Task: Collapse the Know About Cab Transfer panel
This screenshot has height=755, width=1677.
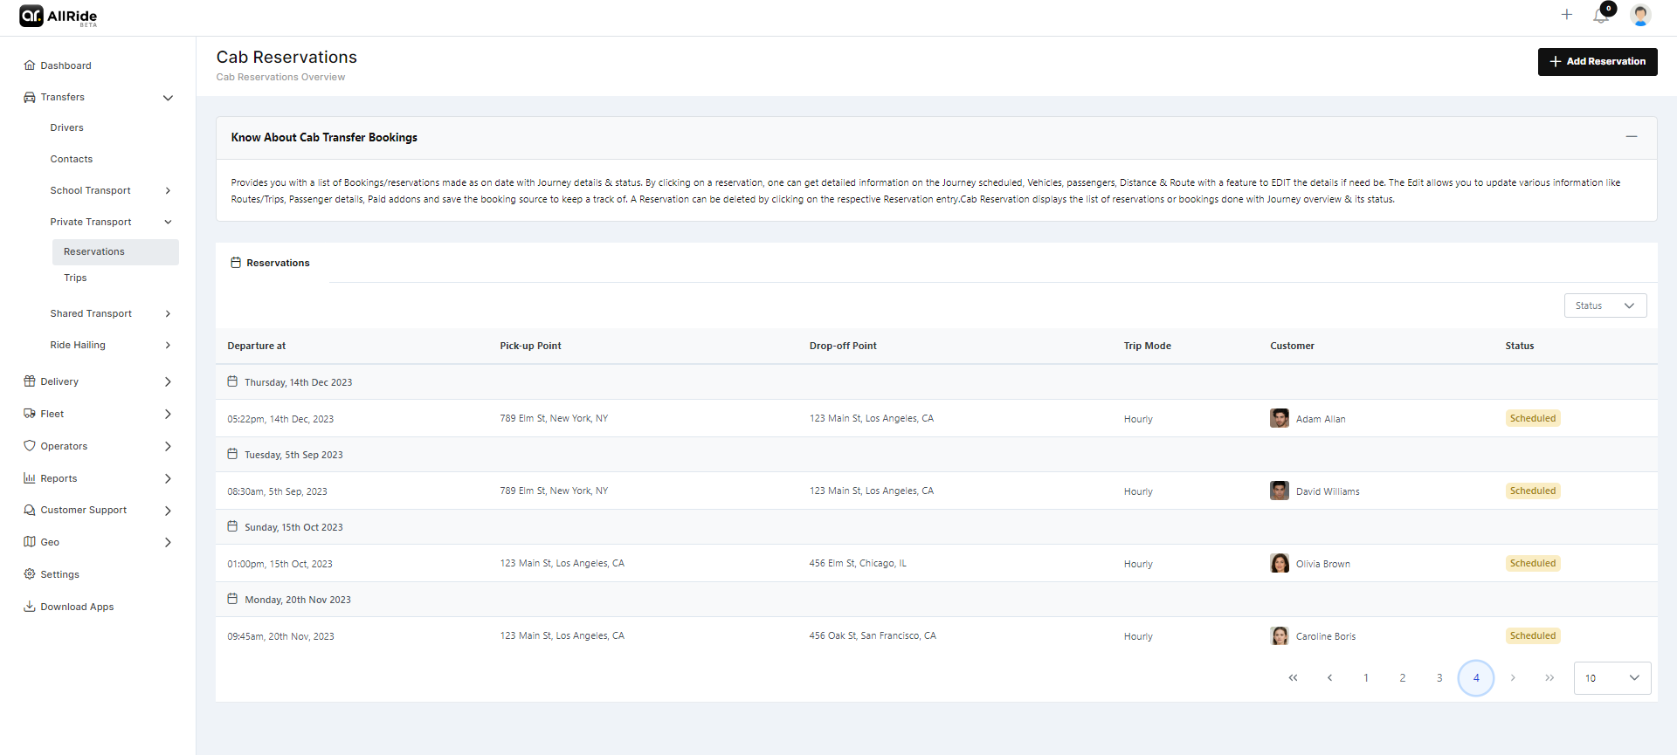Action: click(1631, 137)
